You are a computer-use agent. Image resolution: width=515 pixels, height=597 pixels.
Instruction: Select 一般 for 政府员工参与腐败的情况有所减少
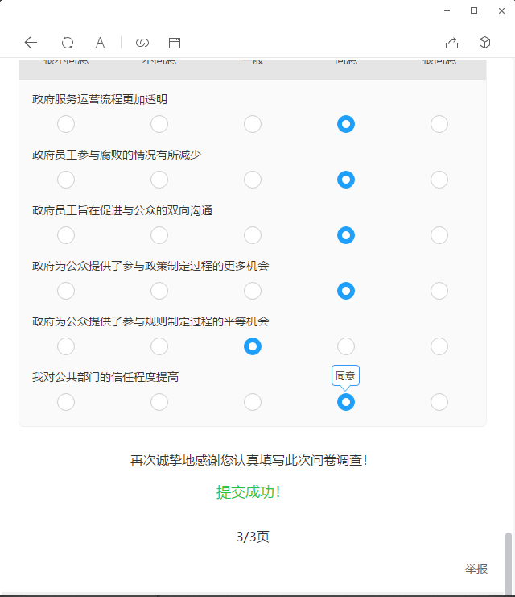(x=253, y=180)
